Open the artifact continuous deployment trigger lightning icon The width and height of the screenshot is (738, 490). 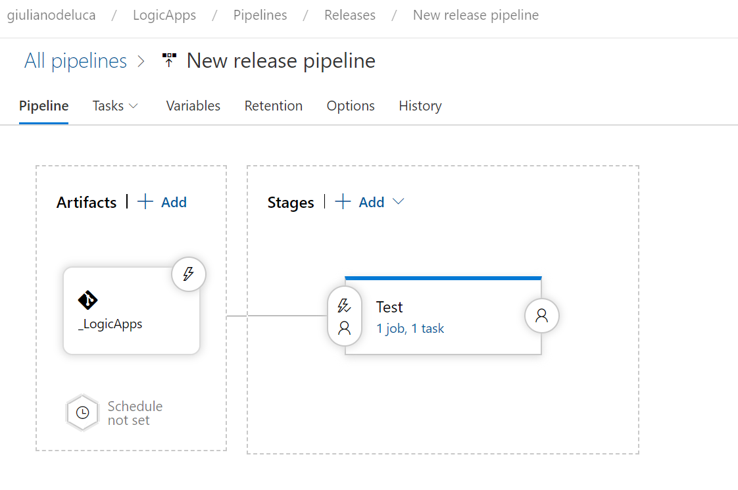189,274
